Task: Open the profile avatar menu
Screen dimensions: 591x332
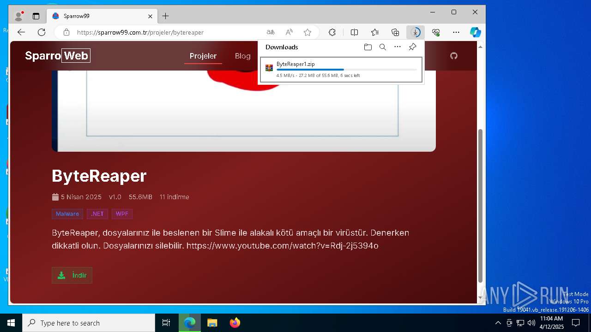Action: (x=19, y=16)
